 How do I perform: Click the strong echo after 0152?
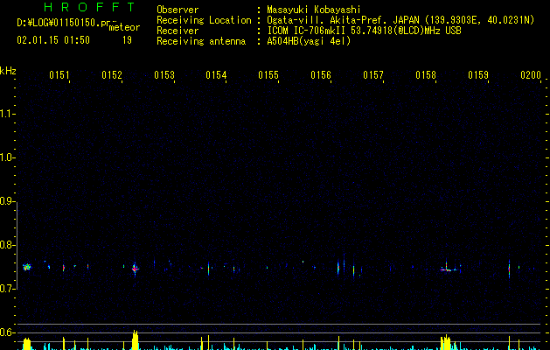[135, 269]
